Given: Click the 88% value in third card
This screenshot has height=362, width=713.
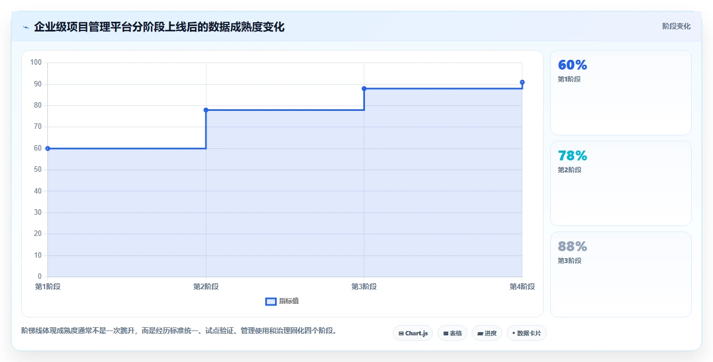Looking at the screenshot, I should point(572,247).
